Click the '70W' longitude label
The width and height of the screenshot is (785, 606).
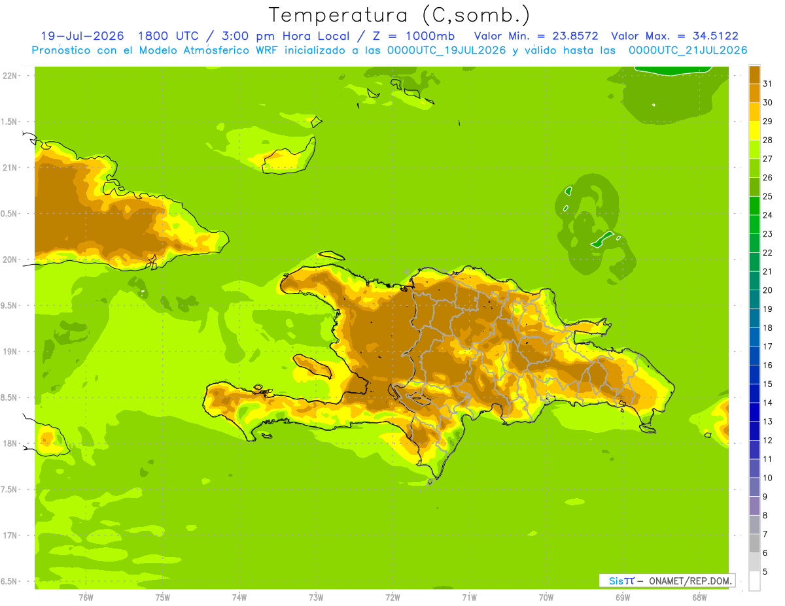click(x=546, y=598)
